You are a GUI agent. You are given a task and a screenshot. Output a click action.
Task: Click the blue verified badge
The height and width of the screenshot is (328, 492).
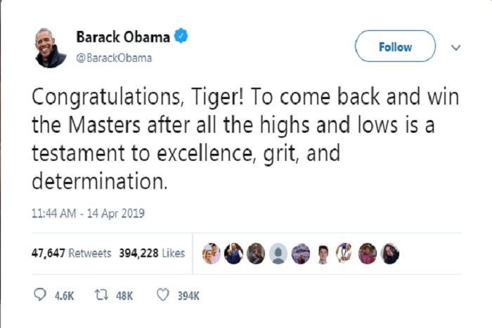pyautogui.click(x=181, y=36)
